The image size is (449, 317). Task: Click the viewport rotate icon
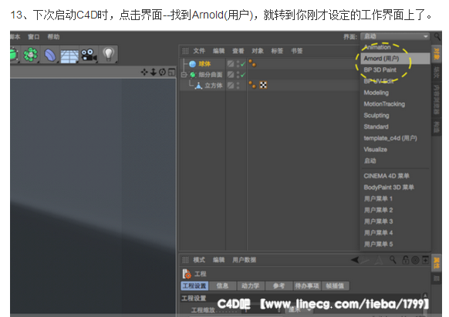click(162, 72)
